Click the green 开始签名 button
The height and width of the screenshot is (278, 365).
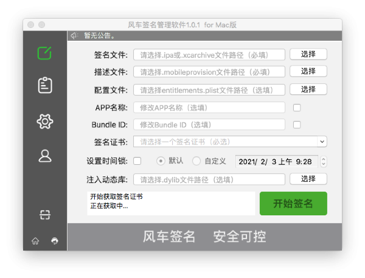(293, 204)
